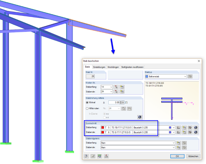Screen dimensions: 206x164
Task: Open cross-section library for Stabanfang
Action: point(178,128)
